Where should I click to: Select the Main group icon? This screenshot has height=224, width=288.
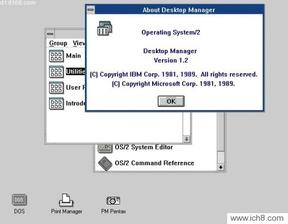click(56, 56)
